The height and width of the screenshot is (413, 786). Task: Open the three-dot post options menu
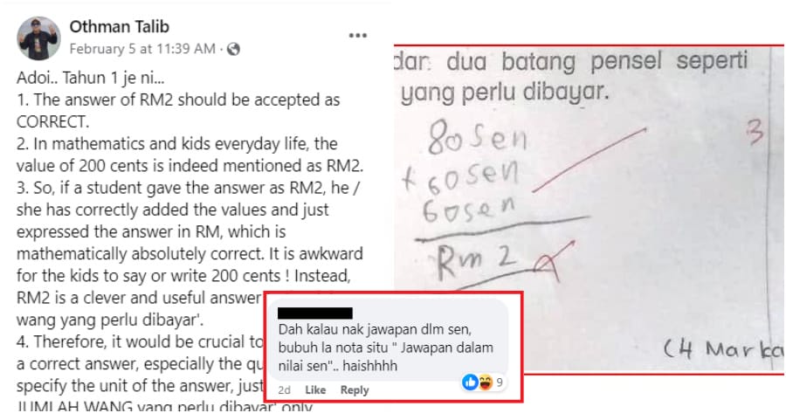[x=357, y=36]
